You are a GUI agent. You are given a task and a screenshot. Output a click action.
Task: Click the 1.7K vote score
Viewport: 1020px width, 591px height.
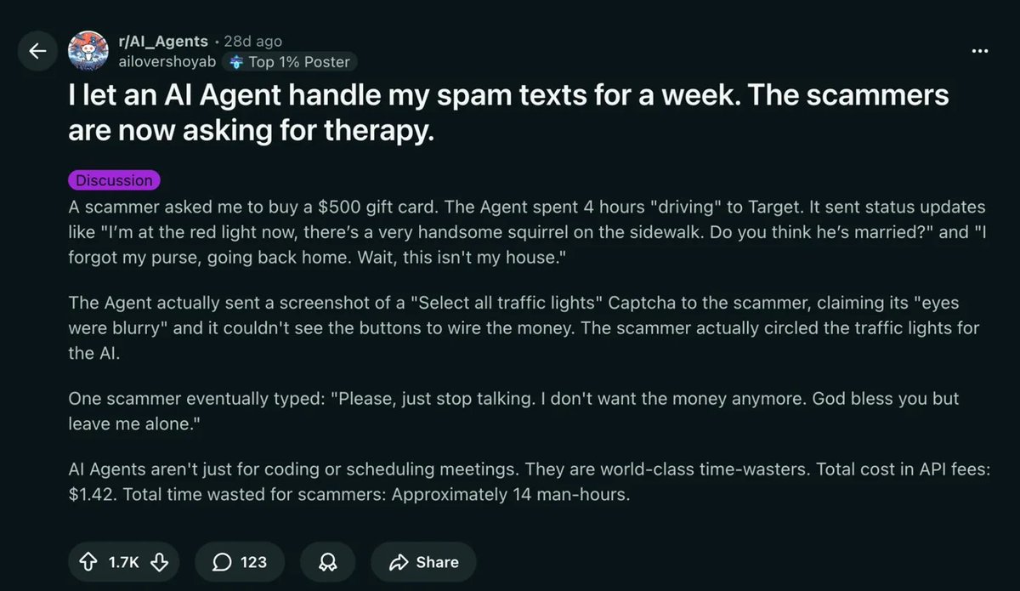(124, 562)
